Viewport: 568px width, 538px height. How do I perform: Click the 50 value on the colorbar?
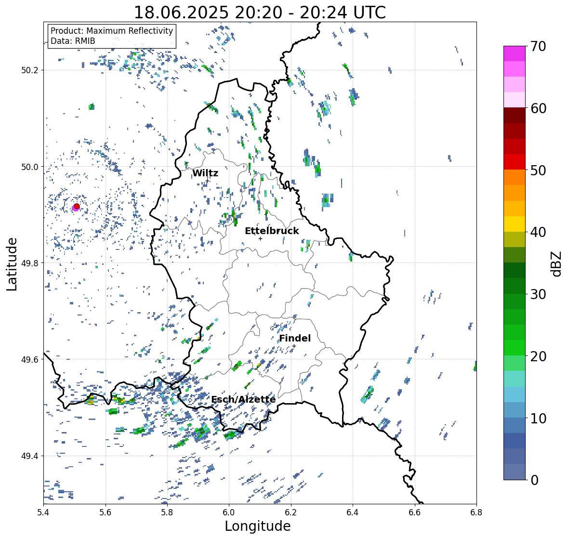pyautogui.click(x=538, y=170)
